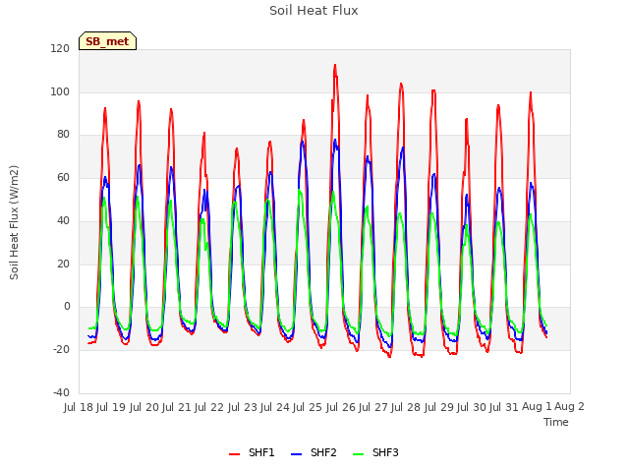Toggle the SHF1 legend entry
This screenshot has width=629, height=472.
tap(252, 452)
